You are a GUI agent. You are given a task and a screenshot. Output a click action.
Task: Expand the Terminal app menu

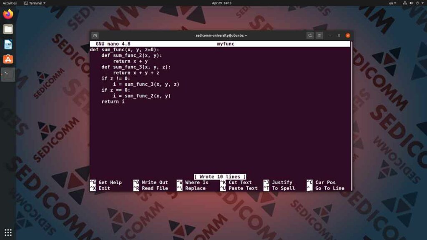pos(35,3)
